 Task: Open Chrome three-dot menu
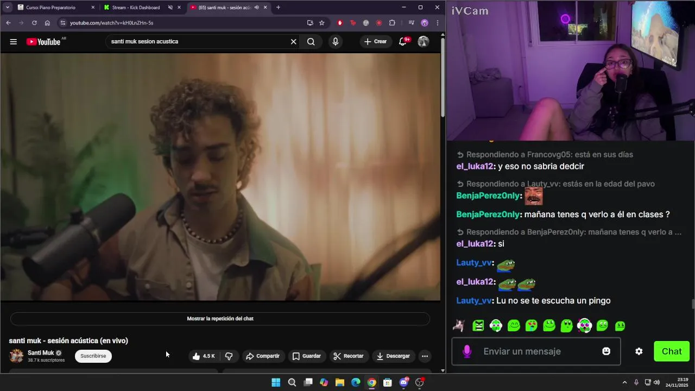(437, 23)
